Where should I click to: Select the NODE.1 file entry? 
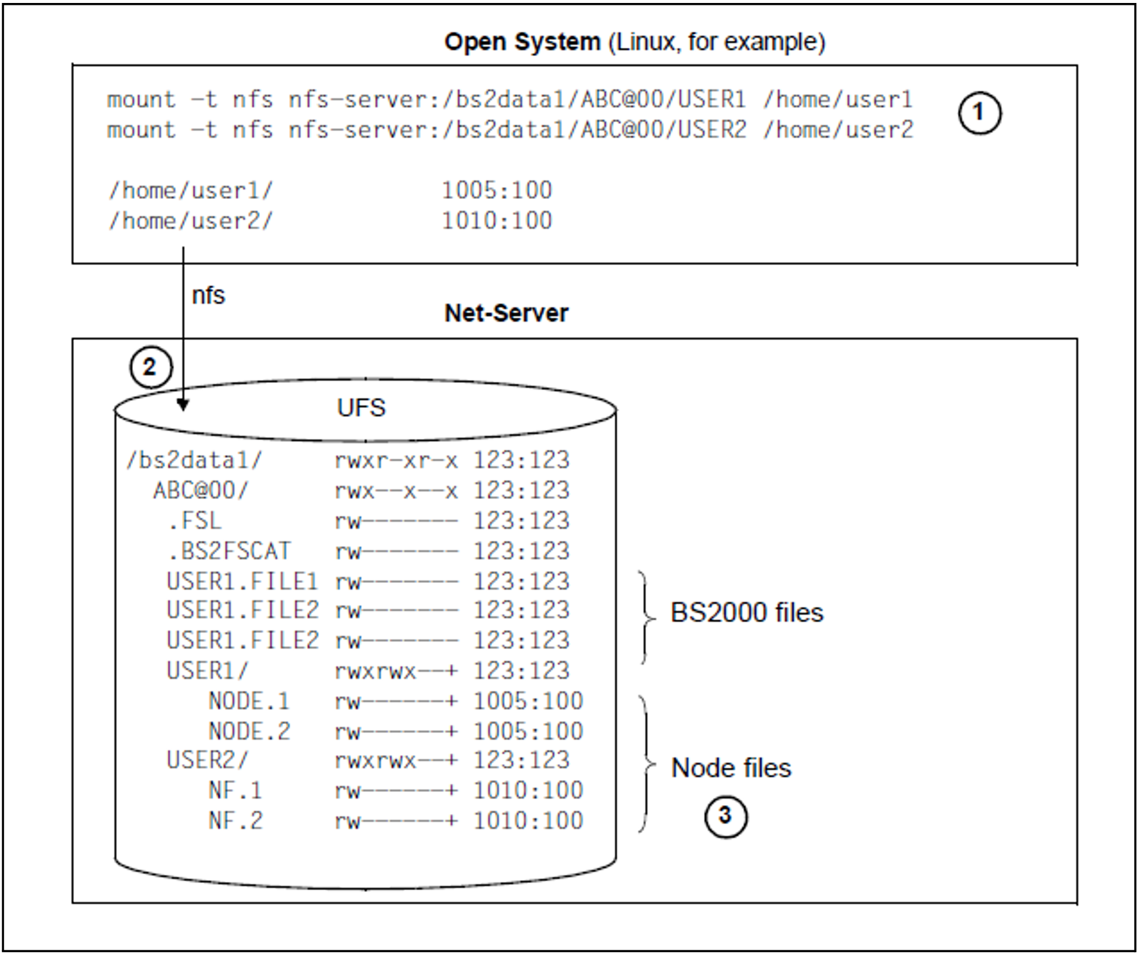(x=249, y=701)
